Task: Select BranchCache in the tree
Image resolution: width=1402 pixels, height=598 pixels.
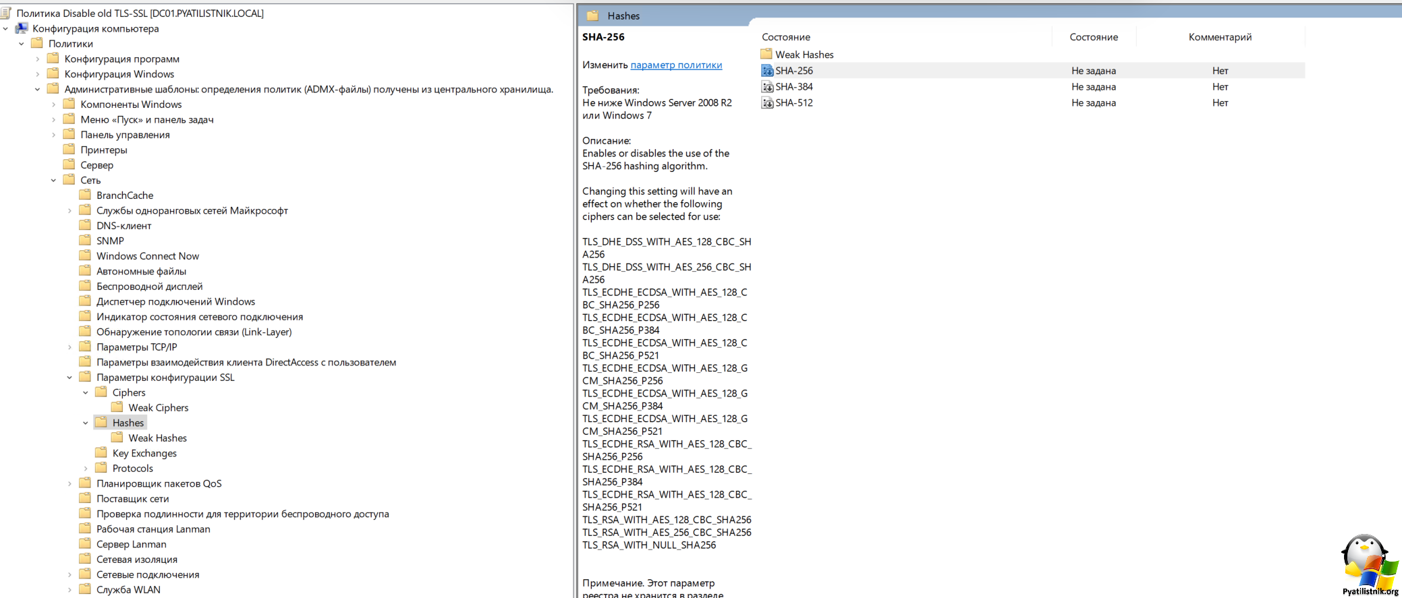Action: point(125,196)
